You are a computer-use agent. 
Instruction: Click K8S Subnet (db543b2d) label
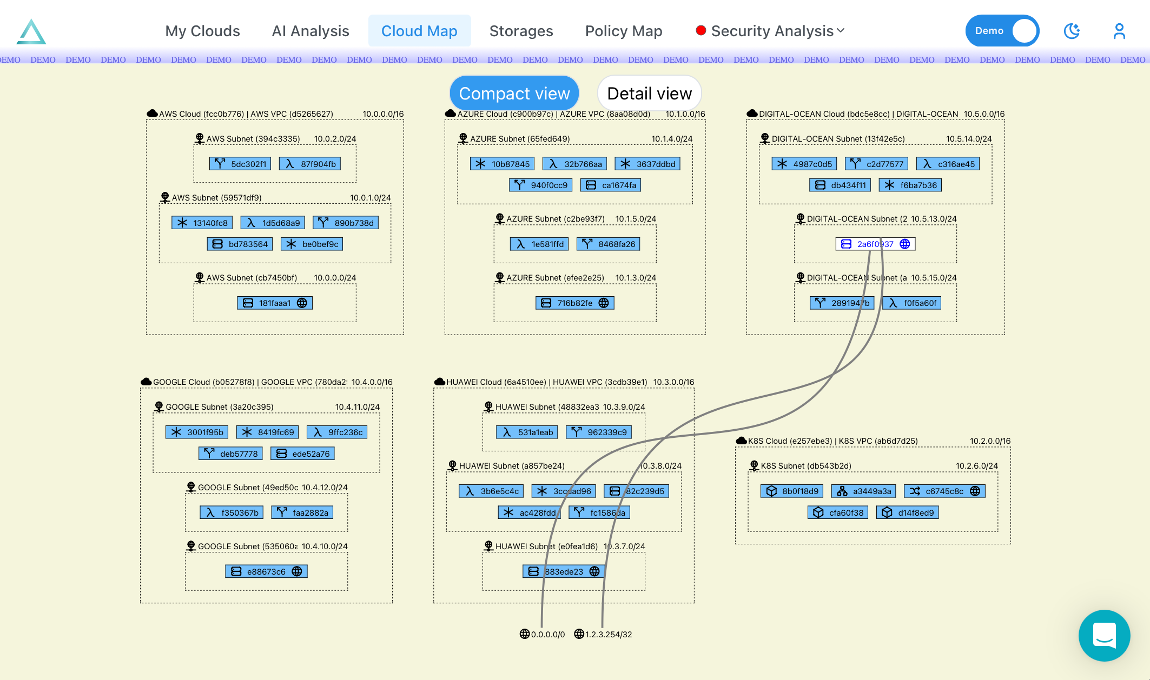coord(806,466)
